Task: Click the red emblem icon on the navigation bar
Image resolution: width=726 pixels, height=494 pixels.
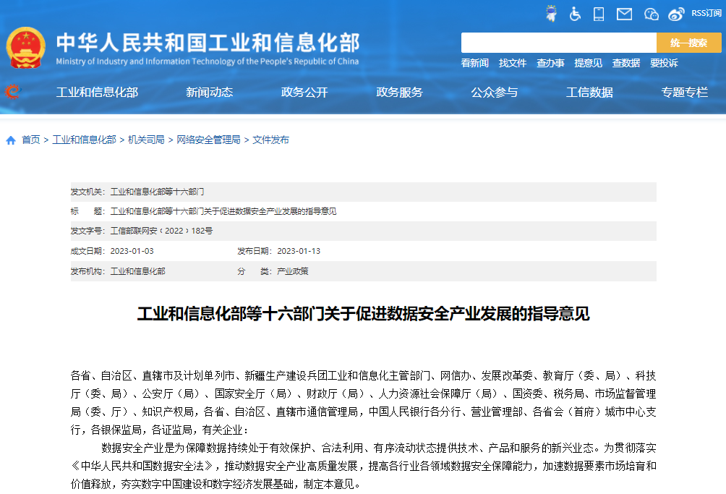Action: [x=12, y=92]
